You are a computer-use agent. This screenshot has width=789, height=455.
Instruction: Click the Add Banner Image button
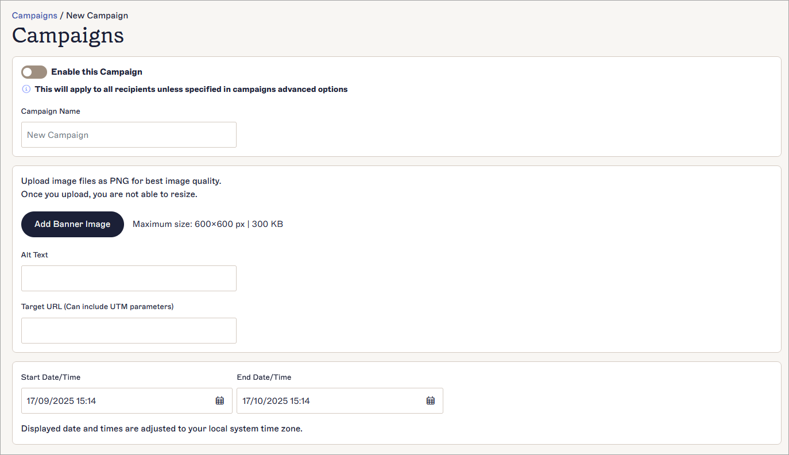click(72, 224)
